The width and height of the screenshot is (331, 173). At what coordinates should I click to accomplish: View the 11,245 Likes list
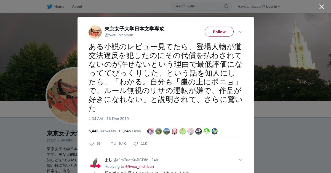[130, 131]
